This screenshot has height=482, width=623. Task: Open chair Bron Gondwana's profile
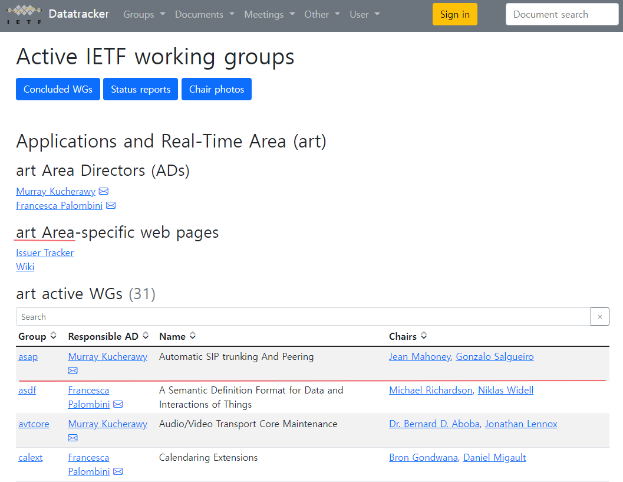424,457
